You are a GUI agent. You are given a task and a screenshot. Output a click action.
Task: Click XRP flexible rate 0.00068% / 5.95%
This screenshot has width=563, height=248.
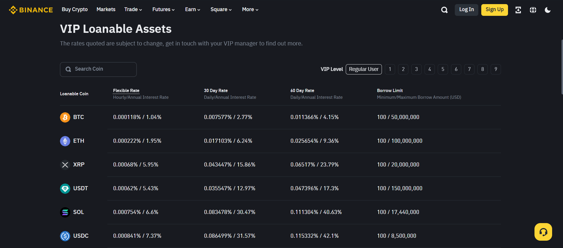coord(136,165)
